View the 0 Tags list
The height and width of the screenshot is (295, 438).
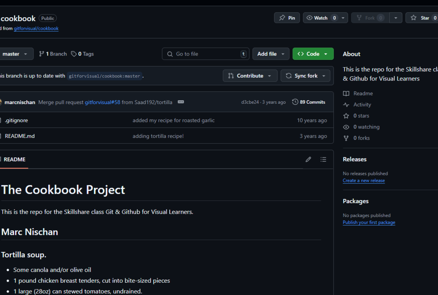[x=82, y=54]
